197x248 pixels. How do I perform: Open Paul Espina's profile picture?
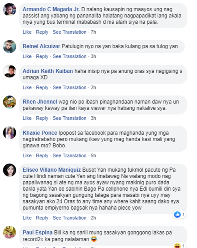(x=10, y=232)
